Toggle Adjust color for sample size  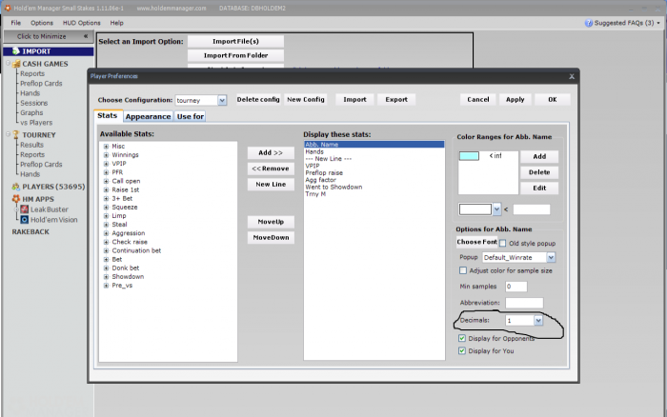point(463,270)
